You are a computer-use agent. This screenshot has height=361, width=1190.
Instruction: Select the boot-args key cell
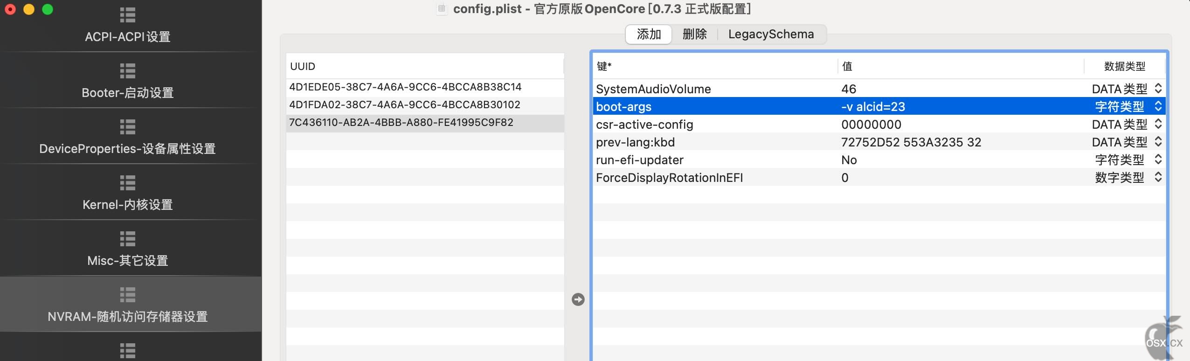coord(715,106)
